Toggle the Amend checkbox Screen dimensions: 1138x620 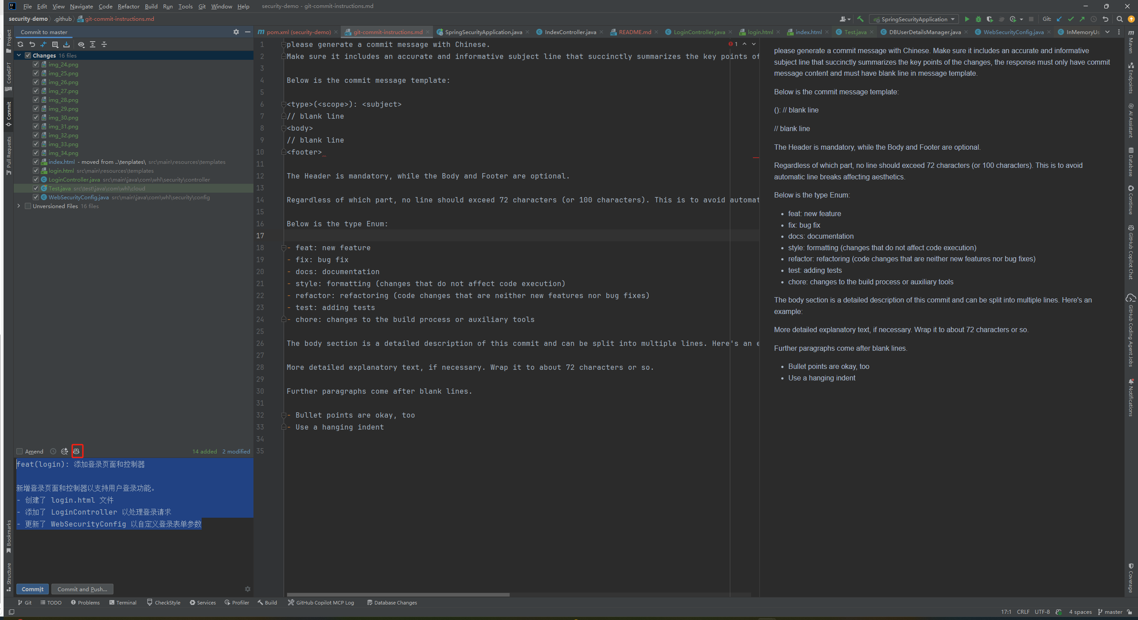[x=19, y=451]
